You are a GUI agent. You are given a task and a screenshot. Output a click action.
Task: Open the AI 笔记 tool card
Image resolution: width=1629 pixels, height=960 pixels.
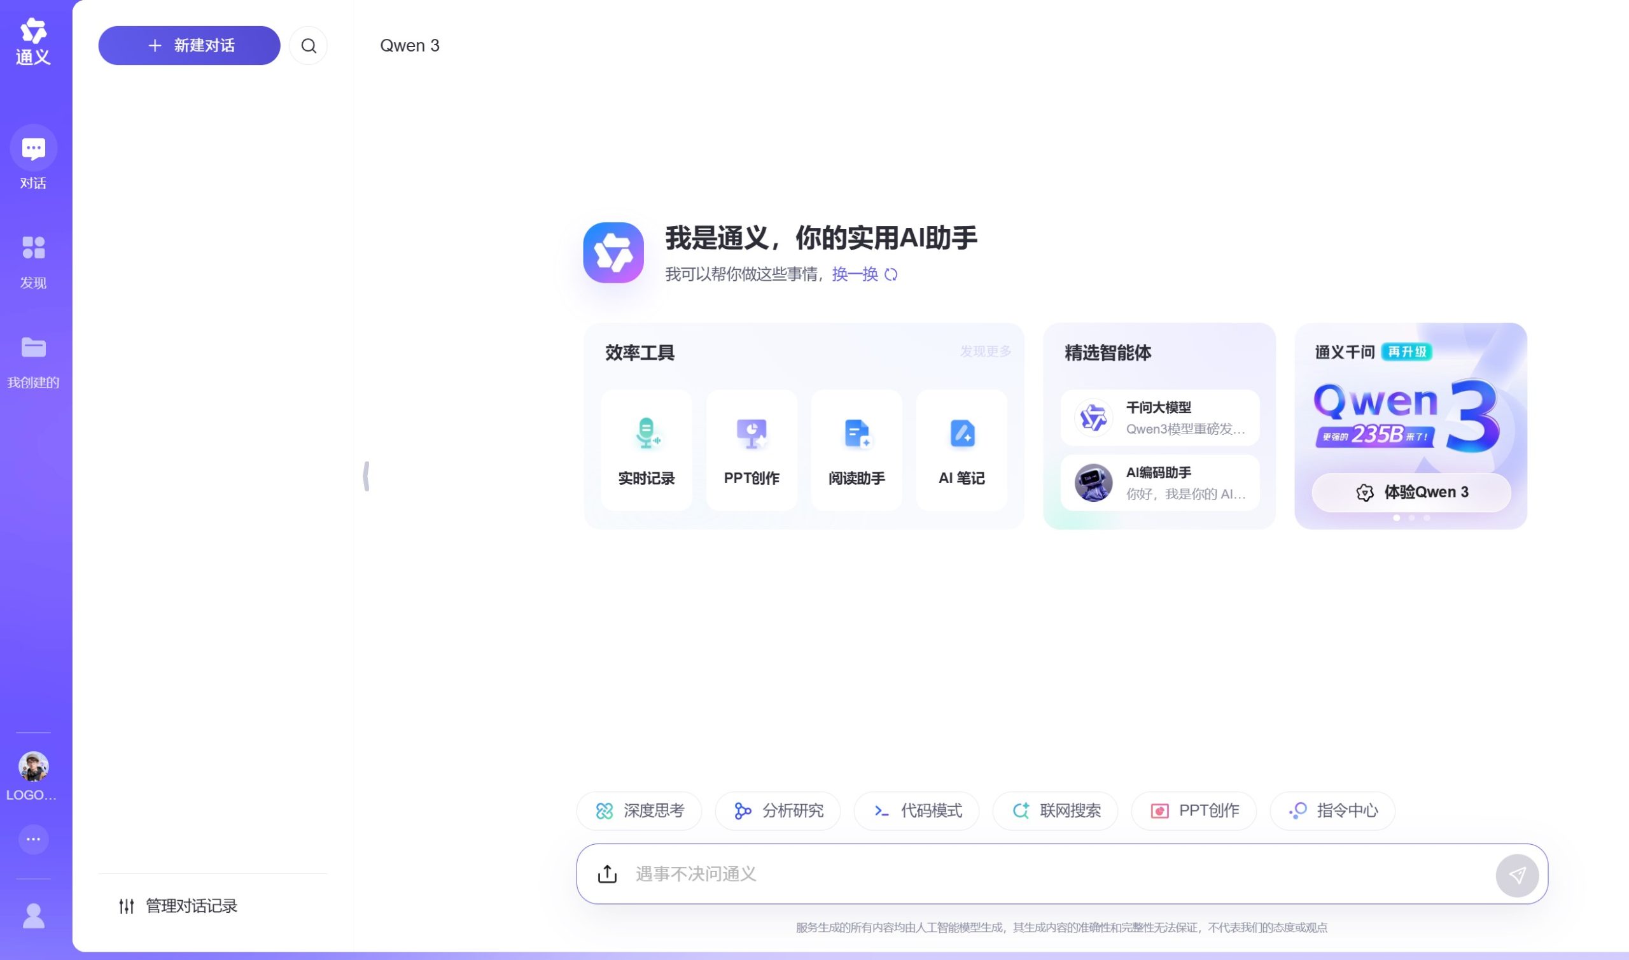[962, 450]
